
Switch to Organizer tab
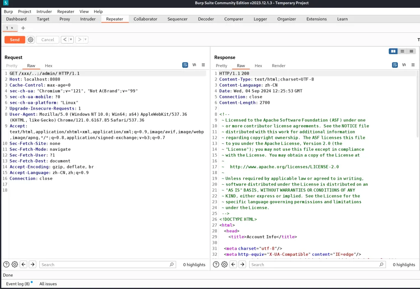(287, 19)
